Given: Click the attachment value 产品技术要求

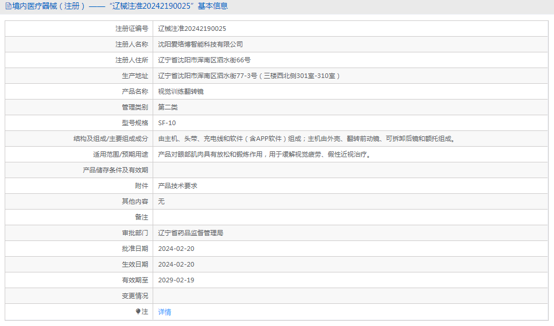Looking at the screenshot, I should [x=177, y=186].
